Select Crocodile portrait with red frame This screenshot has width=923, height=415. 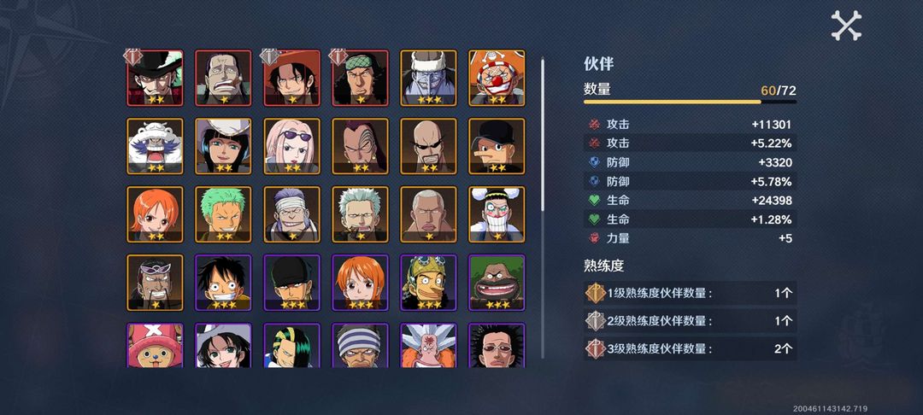(x=223, y=78)
